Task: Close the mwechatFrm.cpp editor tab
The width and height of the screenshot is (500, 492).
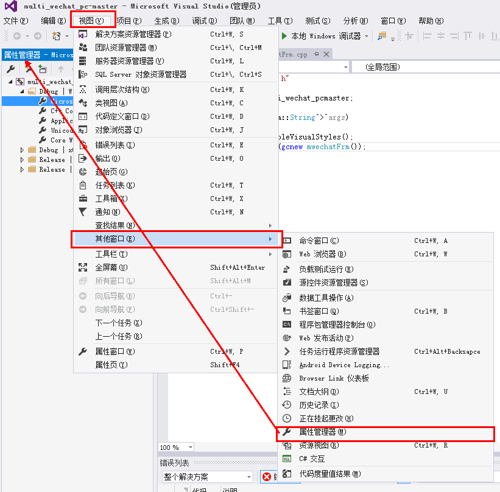Action: [x=326, y=54]
